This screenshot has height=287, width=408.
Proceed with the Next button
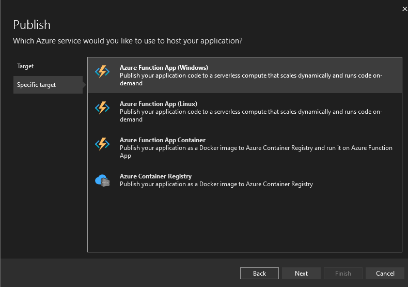tap(301, 274)
